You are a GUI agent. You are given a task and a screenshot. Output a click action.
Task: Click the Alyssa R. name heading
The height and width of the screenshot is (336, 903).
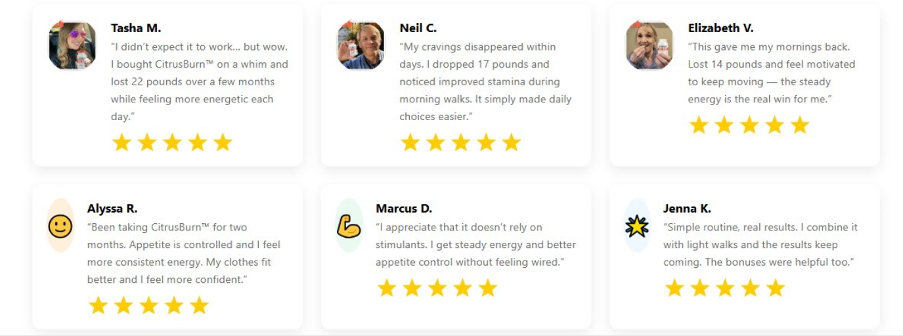click(112, 209)
